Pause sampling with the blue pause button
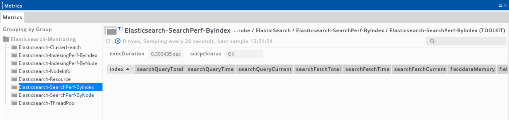This screenshot has height=120, width=509. pyautogui.click(x=118, y=41)
